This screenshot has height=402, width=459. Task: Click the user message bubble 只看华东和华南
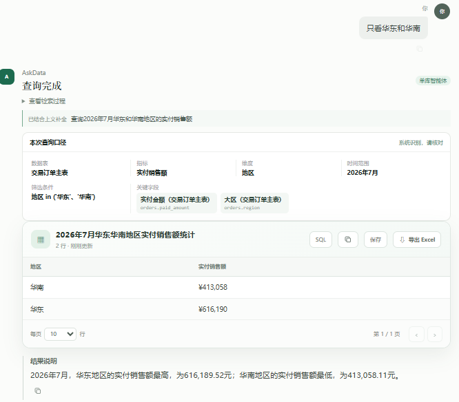(393, 28)
